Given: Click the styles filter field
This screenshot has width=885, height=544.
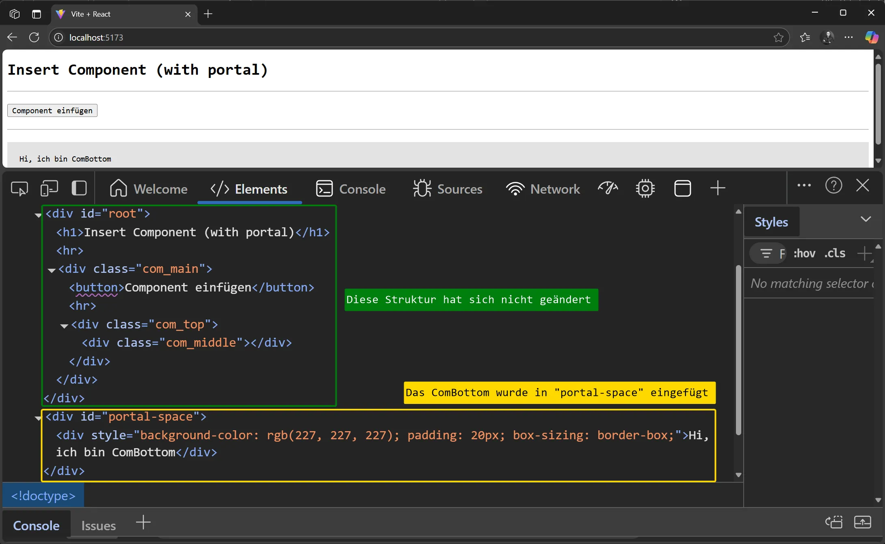Looking at the screenshot, I should [x=768, y=253].
